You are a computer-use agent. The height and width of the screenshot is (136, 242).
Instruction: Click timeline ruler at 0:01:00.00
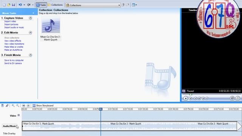(113, 109)
